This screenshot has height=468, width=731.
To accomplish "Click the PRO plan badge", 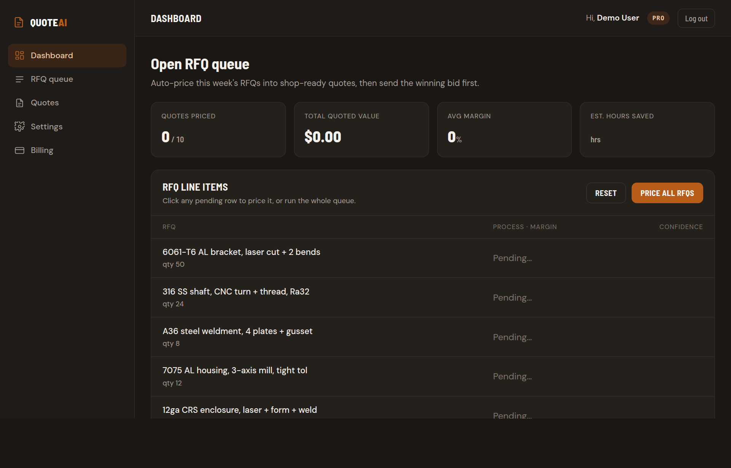I will (x=658, y=18).
